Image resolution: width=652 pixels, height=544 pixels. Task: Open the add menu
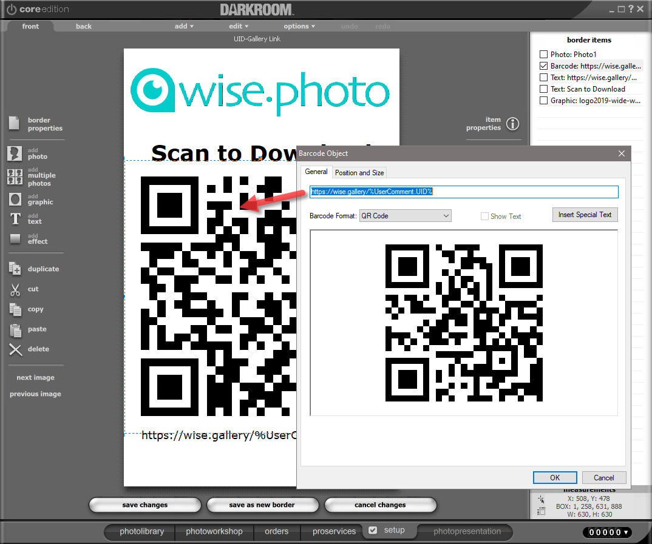pos(184,26)
